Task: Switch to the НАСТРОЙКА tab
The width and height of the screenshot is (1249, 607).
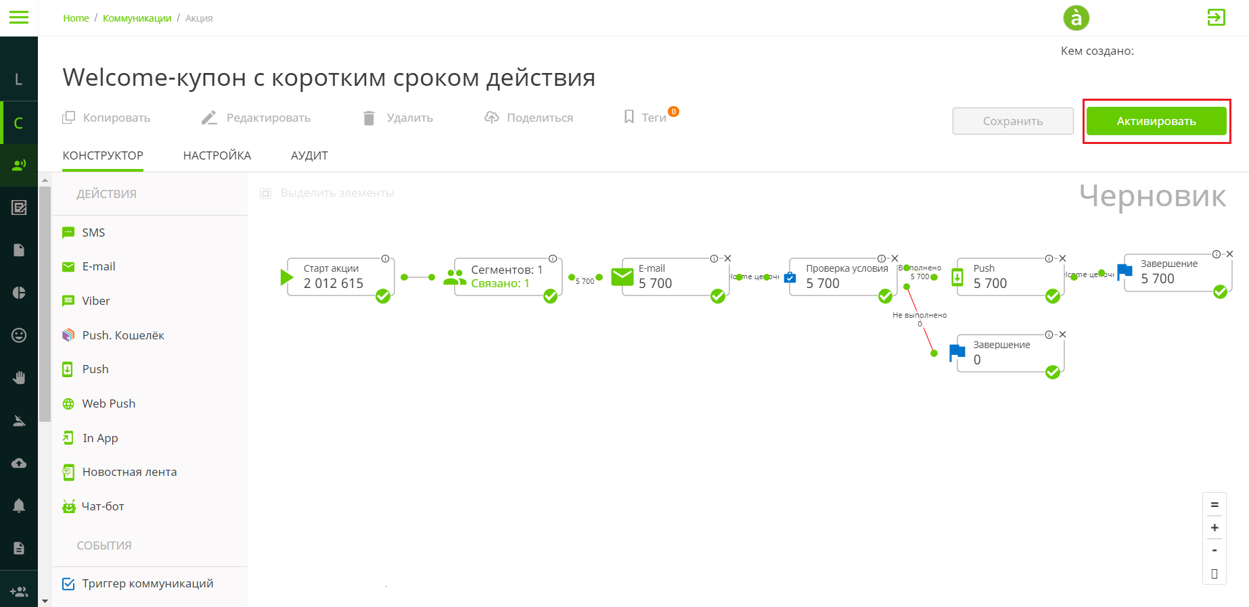Action: 217,155
